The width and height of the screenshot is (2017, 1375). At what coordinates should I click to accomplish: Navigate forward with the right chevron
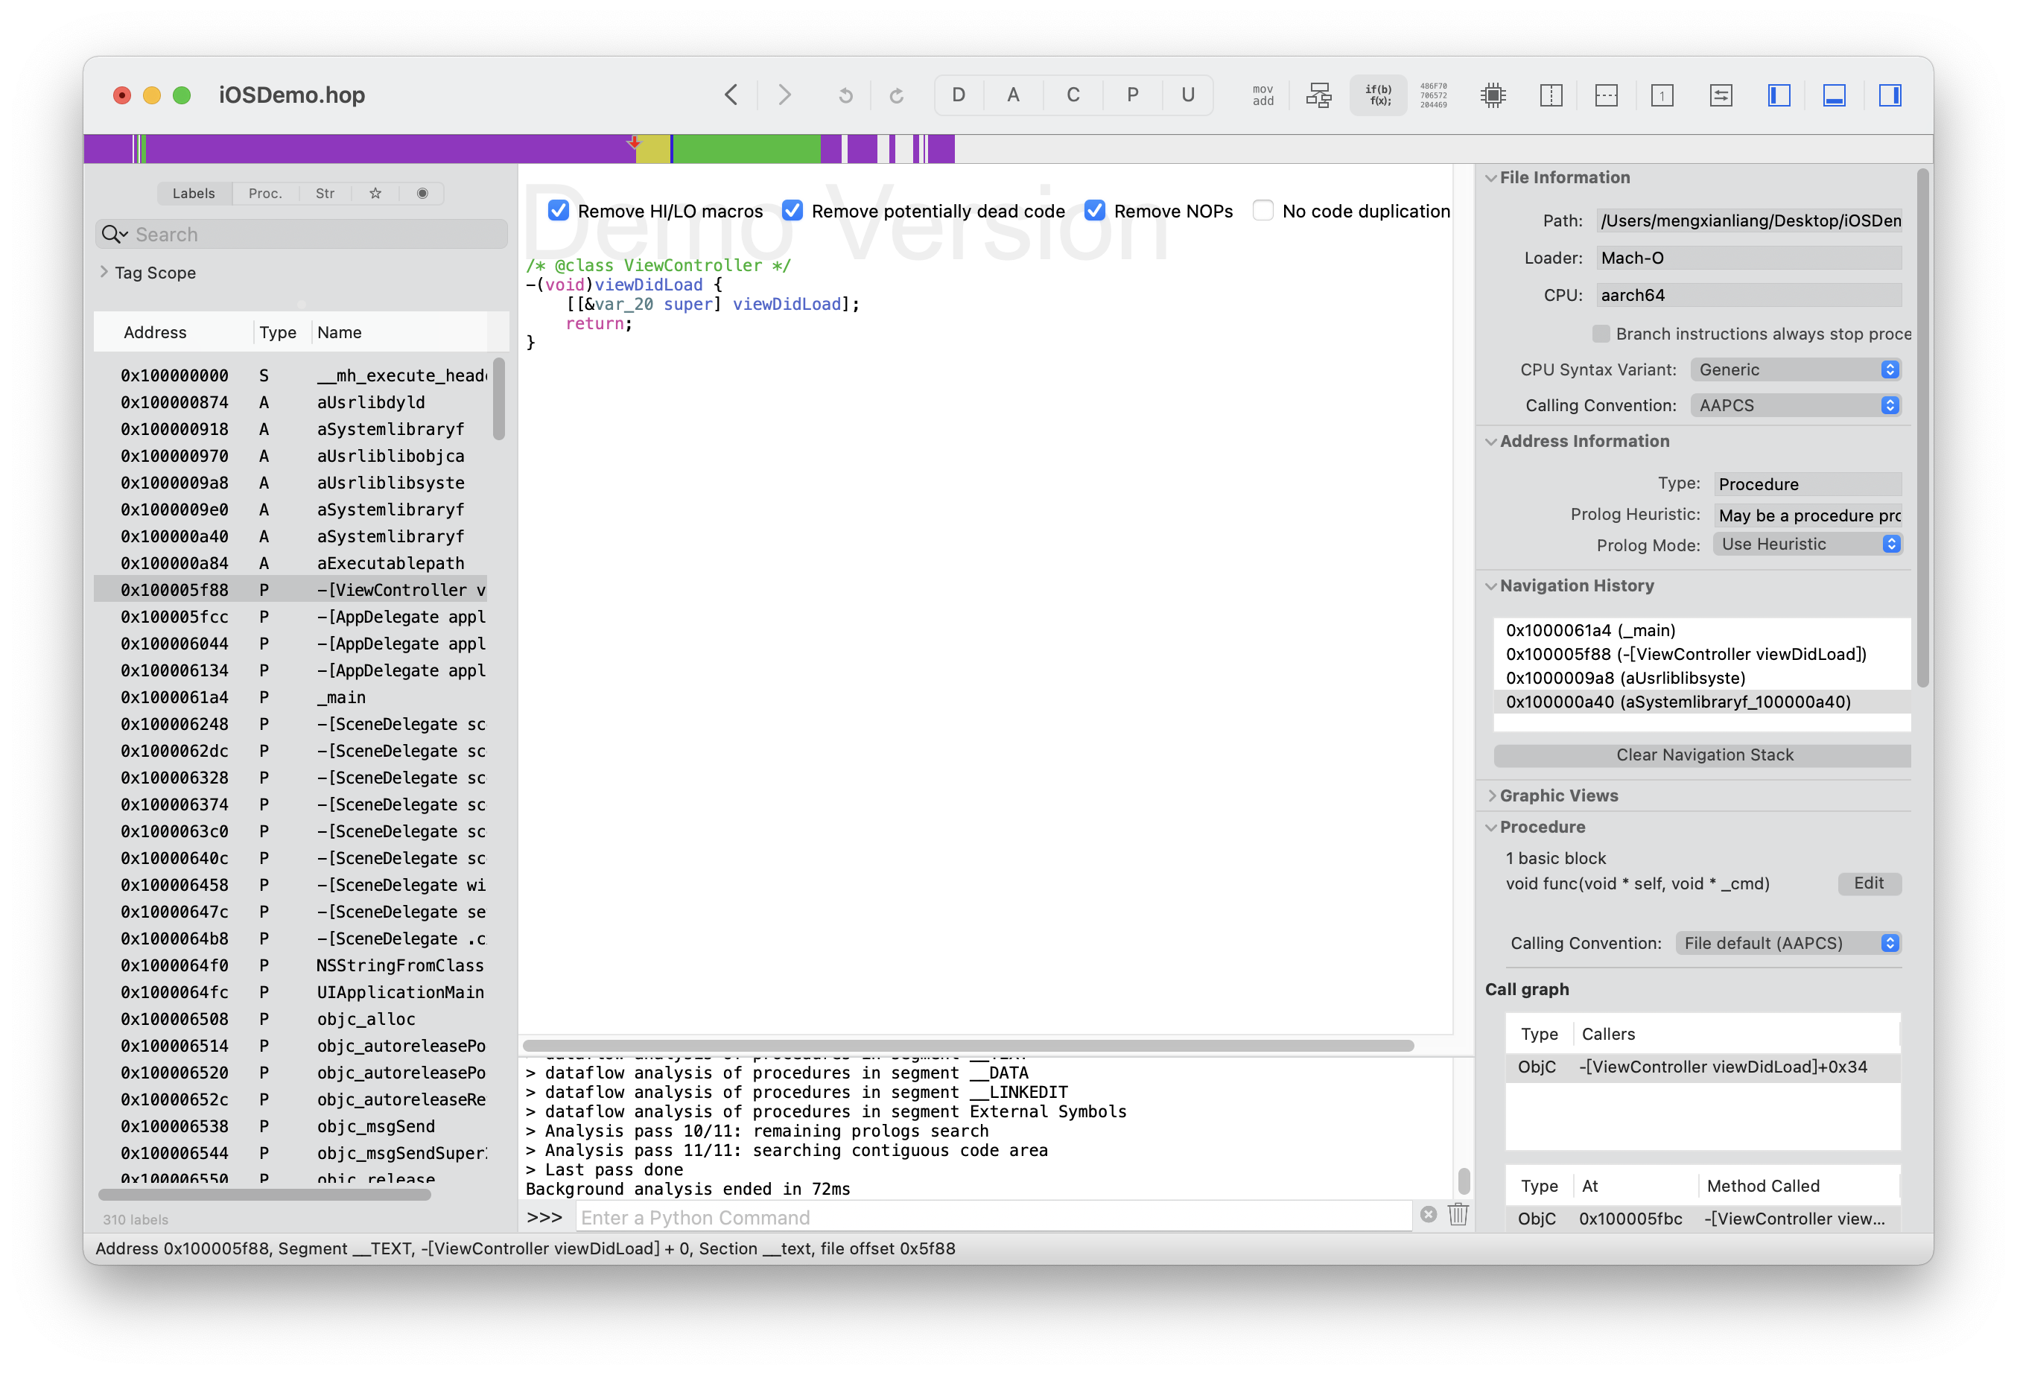pos(784,95)
